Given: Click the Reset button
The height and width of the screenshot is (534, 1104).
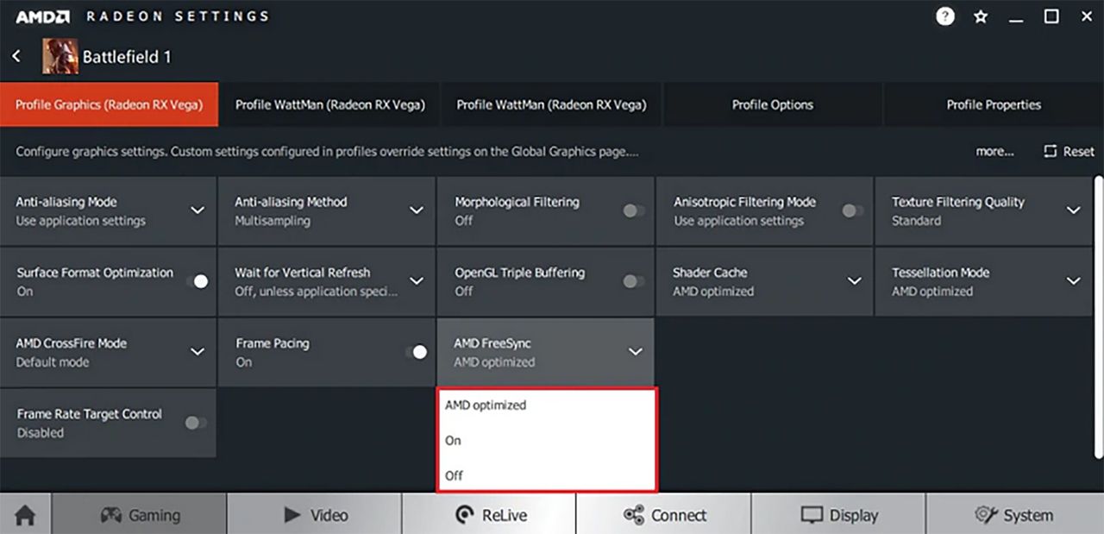Looking at the screenshot, I should click(x=1069, y=151).
